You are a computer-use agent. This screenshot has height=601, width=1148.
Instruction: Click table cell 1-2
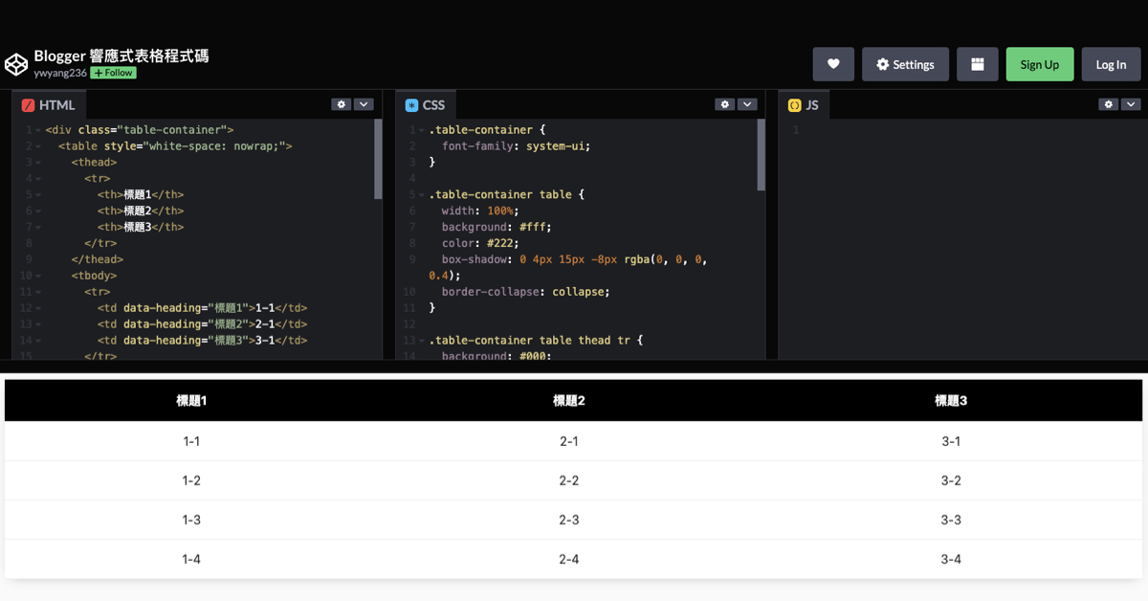tap(191, 480)
